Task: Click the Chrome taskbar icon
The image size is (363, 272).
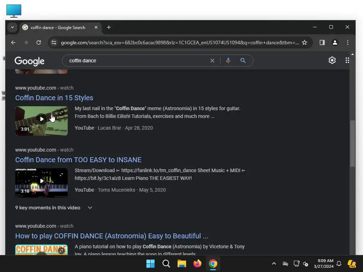Action: pyautogui.click(x=213, y=263)
